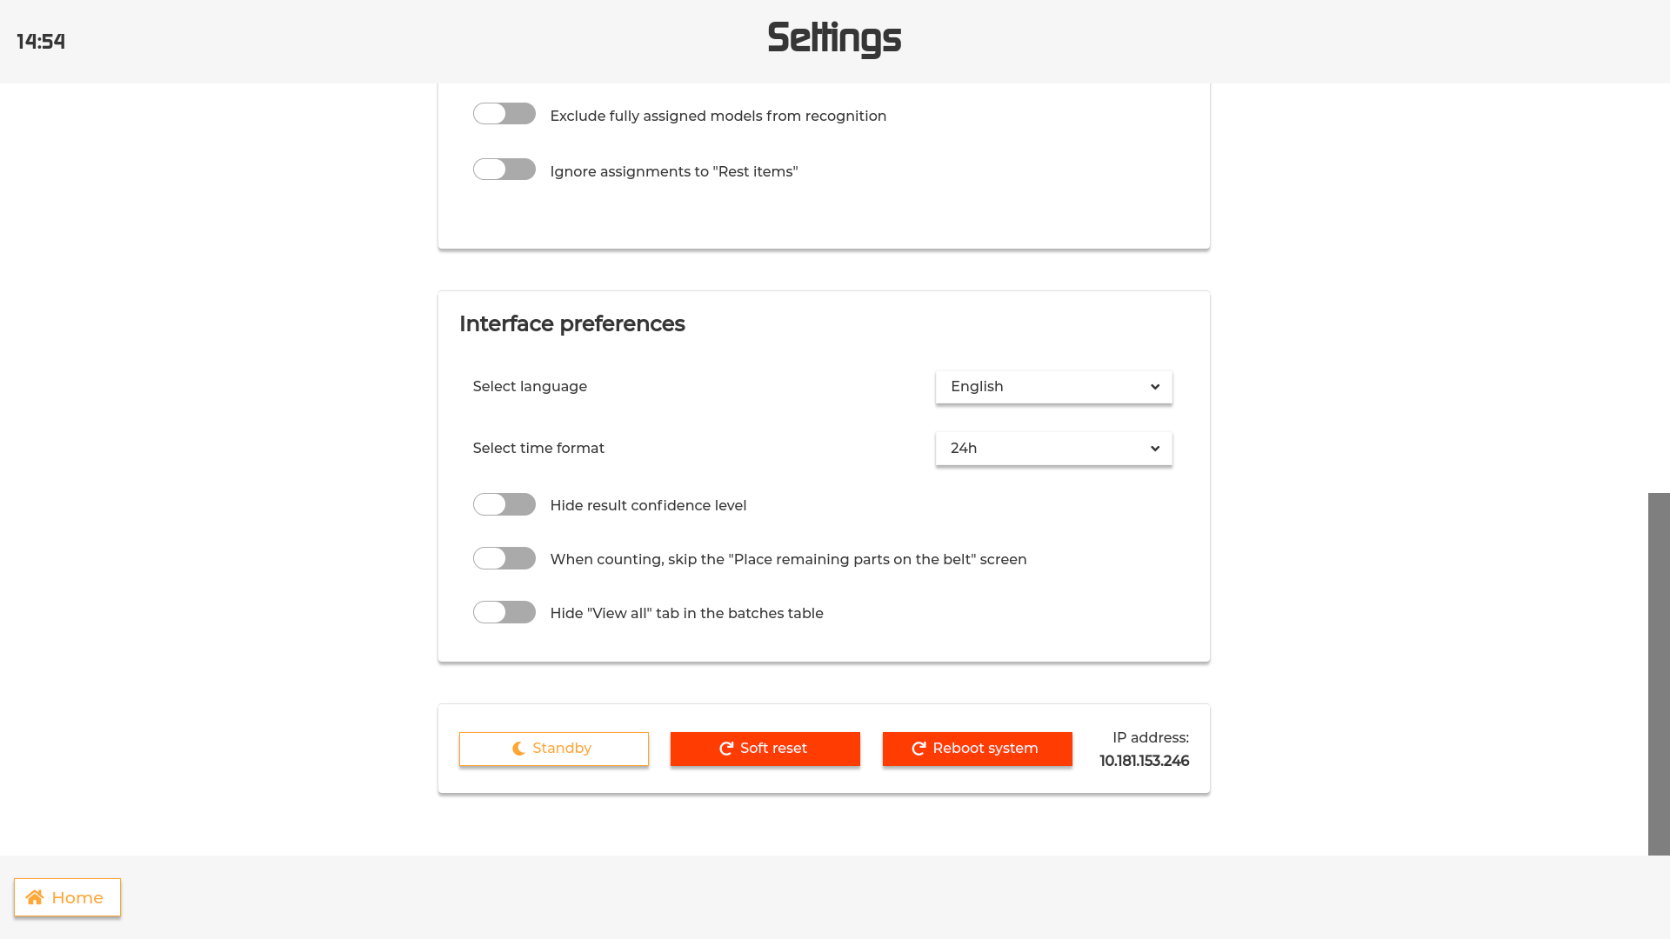Click the chevron beside 24h
1670x939 pixels.
coord(1154,449)
